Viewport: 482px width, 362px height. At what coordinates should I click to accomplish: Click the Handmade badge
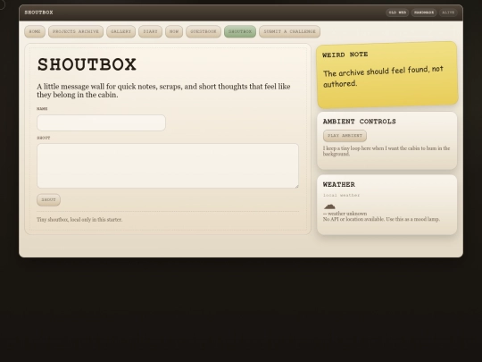click(x=424, y=13)
